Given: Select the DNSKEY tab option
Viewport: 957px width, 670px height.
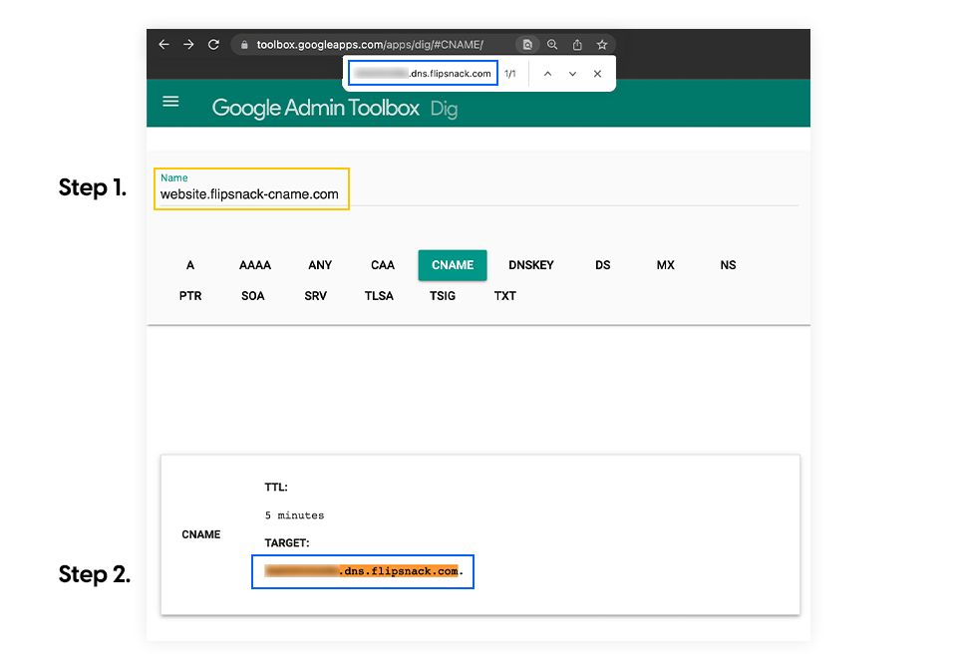Looking at the screenshot, I should (x=531, y=265).
